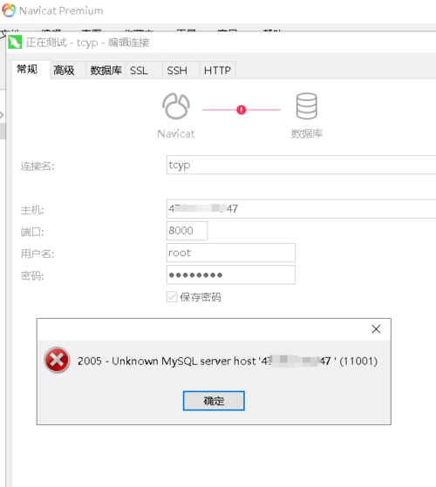Screen dimensions: 436x487
Task: Click the 连接名 field containing tcyp
Action: point(301,165)
